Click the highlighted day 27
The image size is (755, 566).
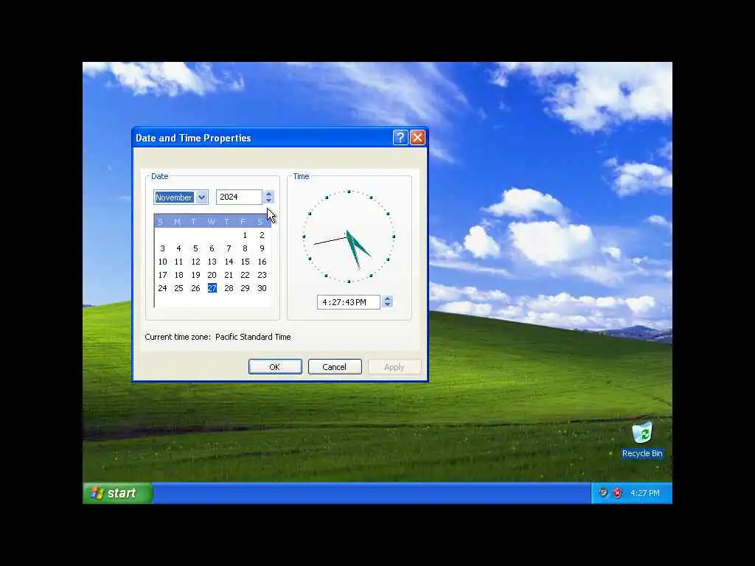point(212,288)
